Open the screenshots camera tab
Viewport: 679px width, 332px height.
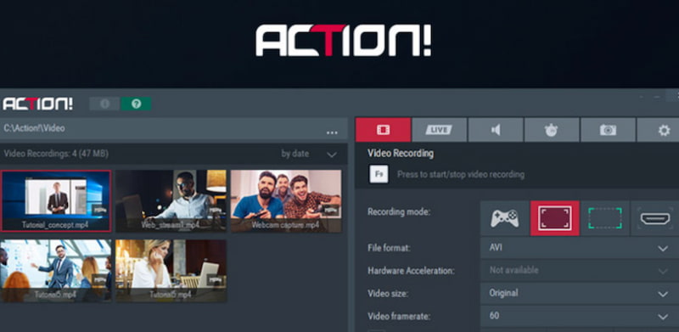click(608, 130)
